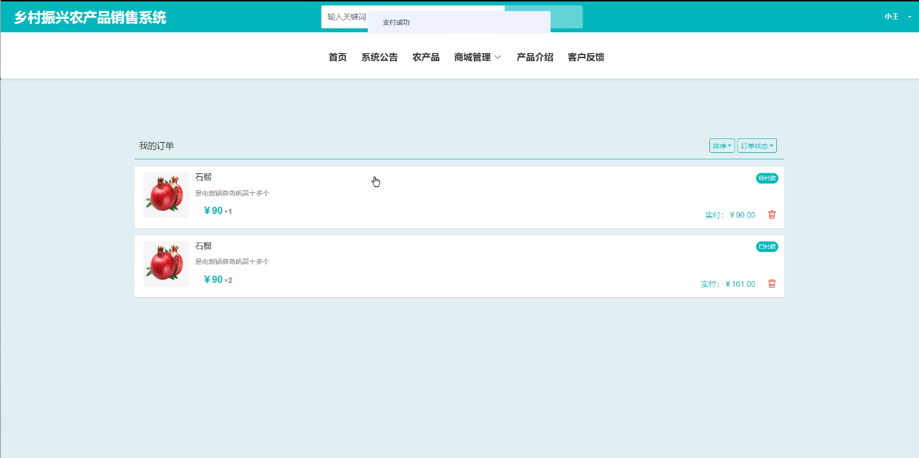This screenshot has width=919, height=458.
Task: Click the 已付款 status badge
Action: tap(767, 247)
